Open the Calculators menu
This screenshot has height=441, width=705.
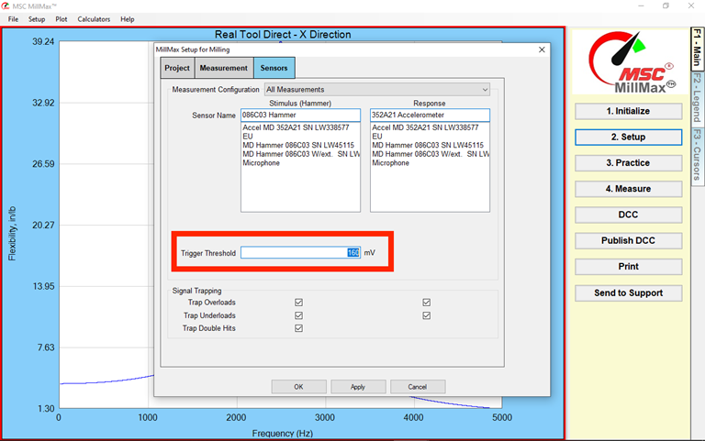[x=94, y=19]
